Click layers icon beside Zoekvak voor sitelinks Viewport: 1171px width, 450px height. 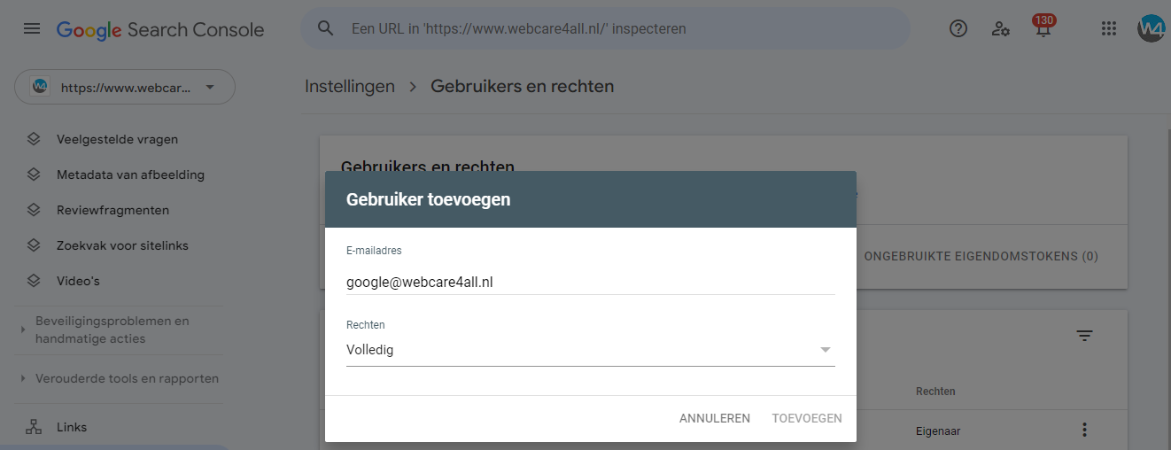34,245
